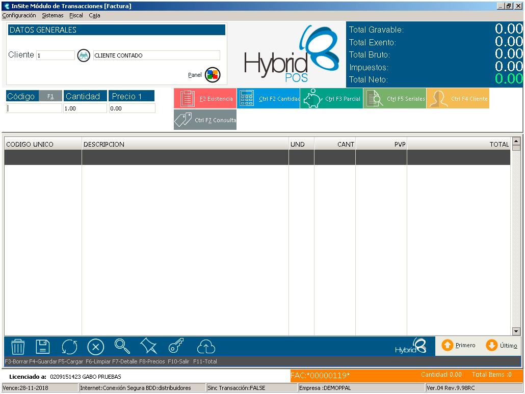Go to Primero with the up arrow
Viewport: 525px width, 394px height.
coord(458,345)
